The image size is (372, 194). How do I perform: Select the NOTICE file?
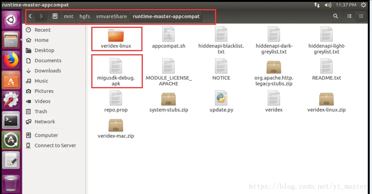[x=221, y=70]
